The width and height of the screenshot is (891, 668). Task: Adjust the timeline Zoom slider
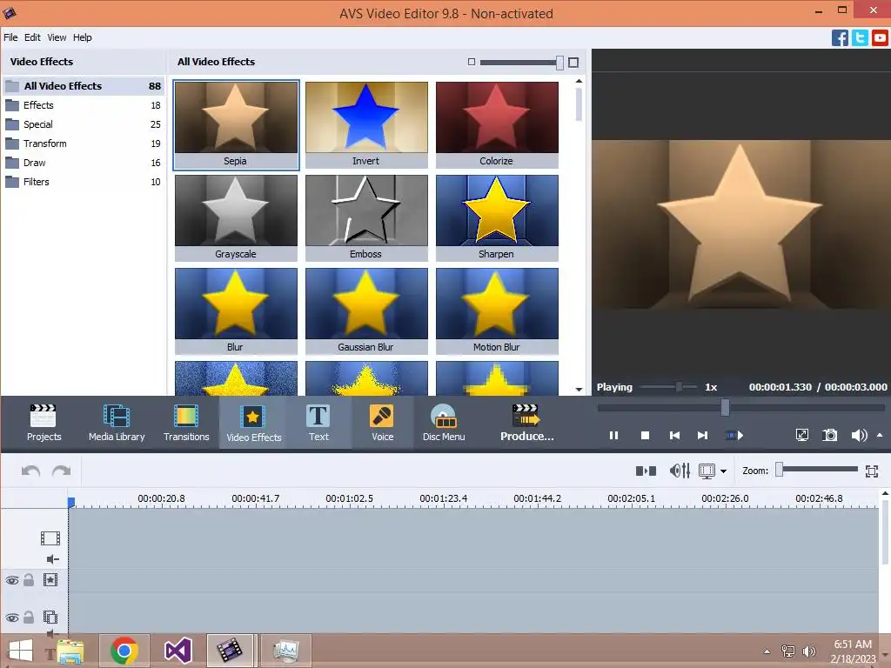point(779,469)
